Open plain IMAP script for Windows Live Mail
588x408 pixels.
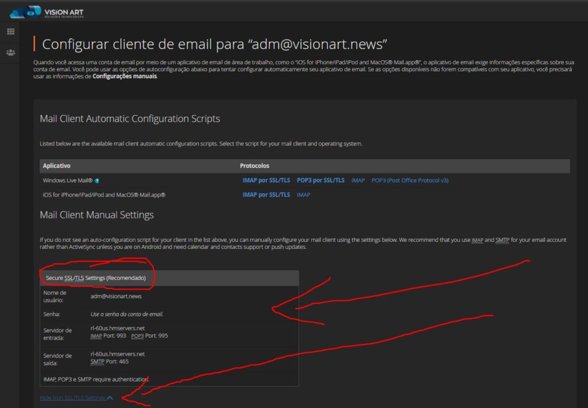(358, 180)
